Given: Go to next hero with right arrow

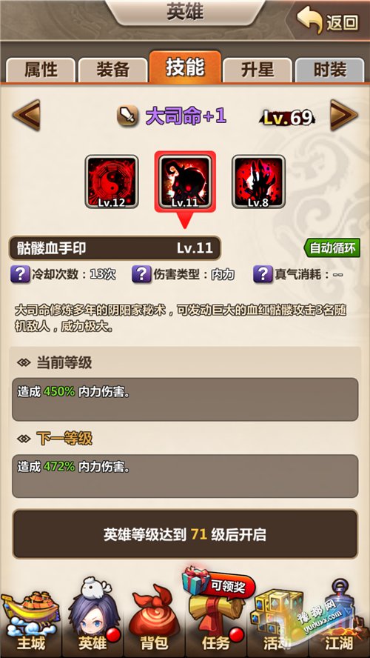Looking at the screenshot, I should pyautogui.click(x=344, y=116).
